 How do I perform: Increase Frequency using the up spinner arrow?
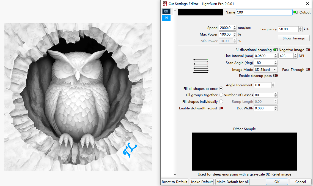click(300, 28)
